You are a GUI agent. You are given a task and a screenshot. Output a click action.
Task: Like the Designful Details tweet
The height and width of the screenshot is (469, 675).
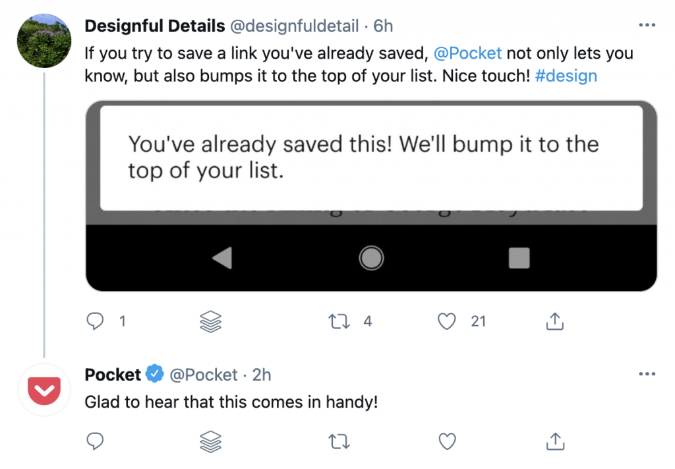tap(448, 321)
